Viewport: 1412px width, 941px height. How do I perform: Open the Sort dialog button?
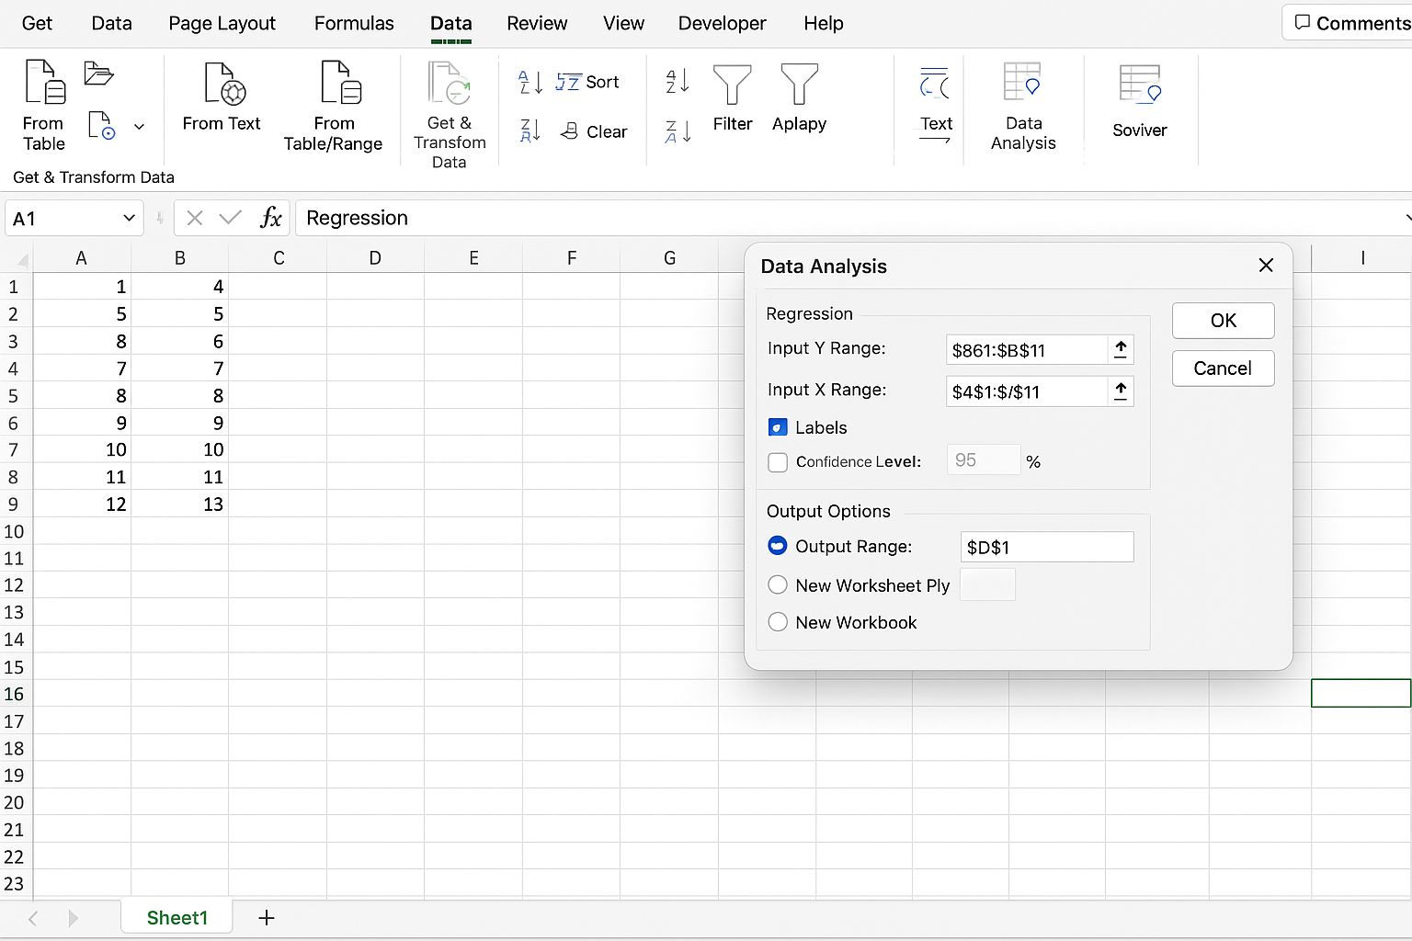(587, 82)
